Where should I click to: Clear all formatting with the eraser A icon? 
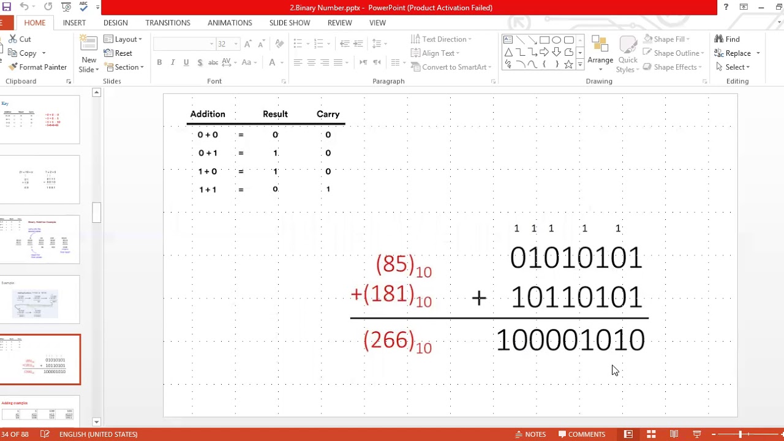click(x=280, y=44)
